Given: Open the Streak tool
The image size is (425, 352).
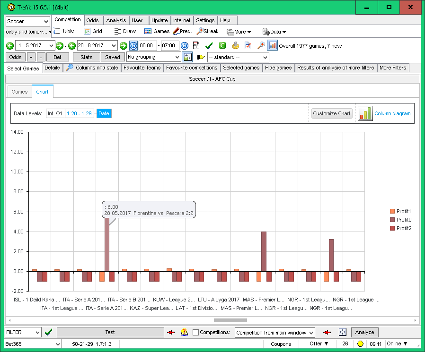Looking at the screenshot, I should click(207, 32).
